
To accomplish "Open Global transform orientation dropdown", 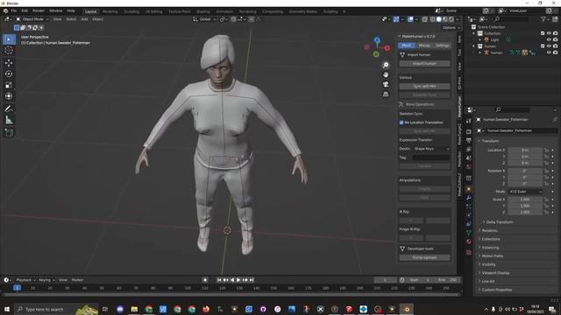I will click(204, 19).
